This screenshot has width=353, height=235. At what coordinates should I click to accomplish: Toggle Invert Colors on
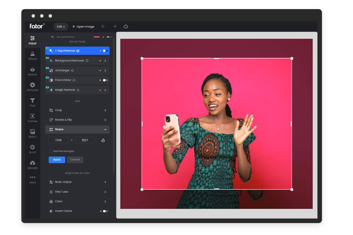click(105, 211)
